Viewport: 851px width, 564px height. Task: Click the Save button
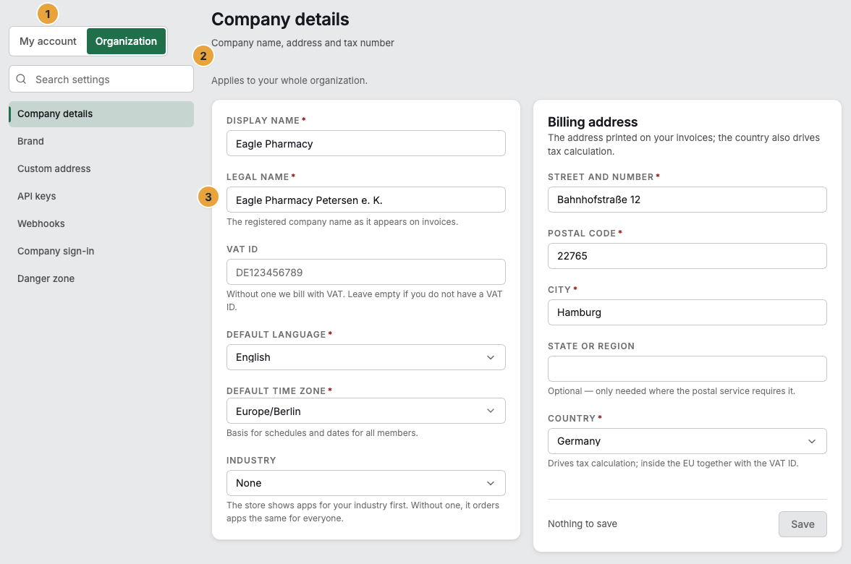point(803,524)
